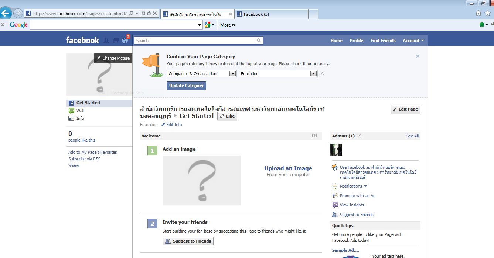Click the pencil icon beside Edit Info
The image size is (494, 258).
[163, 125]
